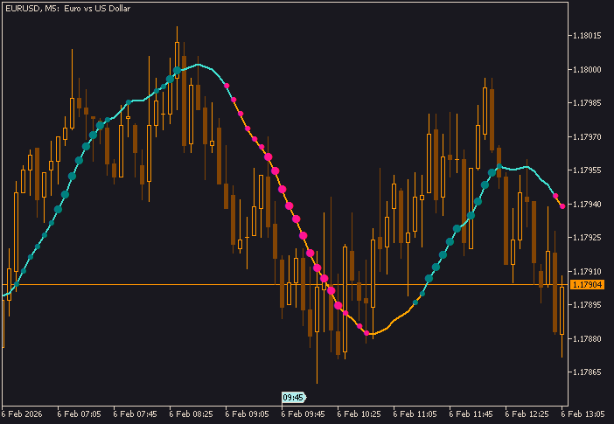Click the 6 Feb 12:25 time label
This screenshot has width=614, height=424.
tap(527, 414)
